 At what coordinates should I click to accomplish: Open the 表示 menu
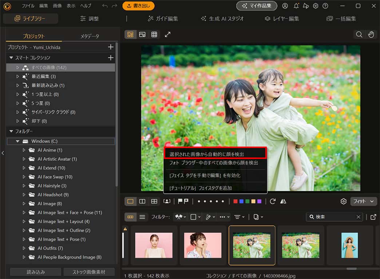pos(71,6)
